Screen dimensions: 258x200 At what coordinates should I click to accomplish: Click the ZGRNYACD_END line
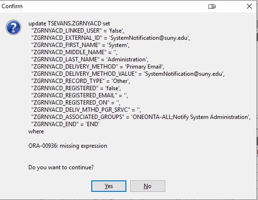(x=65, y=124)
